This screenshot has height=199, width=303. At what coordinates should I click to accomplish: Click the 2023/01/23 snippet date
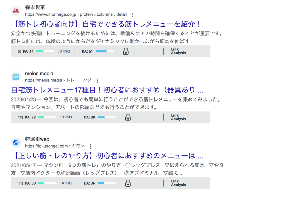[x=23, y=99]
